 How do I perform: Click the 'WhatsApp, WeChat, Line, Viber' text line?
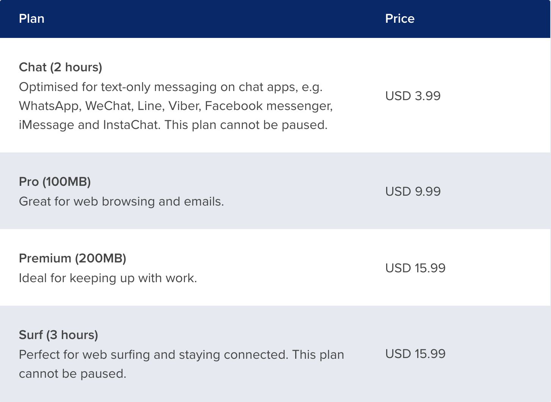[176, 106]
